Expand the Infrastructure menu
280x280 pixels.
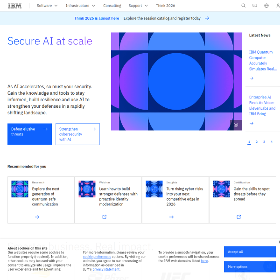80,6
